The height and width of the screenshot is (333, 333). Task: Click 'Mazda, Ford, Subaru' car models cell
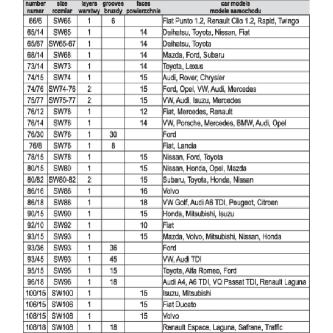[x=236, y=55]
